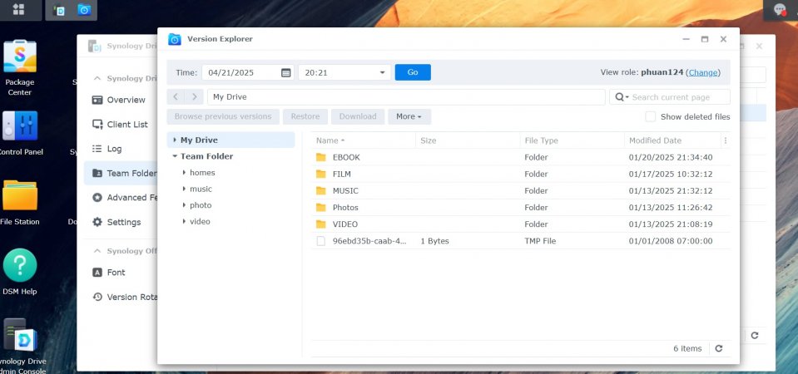
Task: Sort by the Modified Date column header
Action: tap(672, 140)
